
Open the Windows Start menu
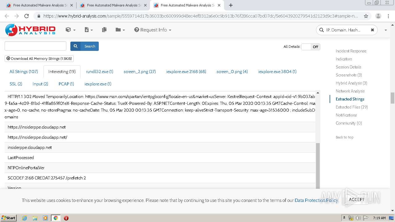point(9,218)
